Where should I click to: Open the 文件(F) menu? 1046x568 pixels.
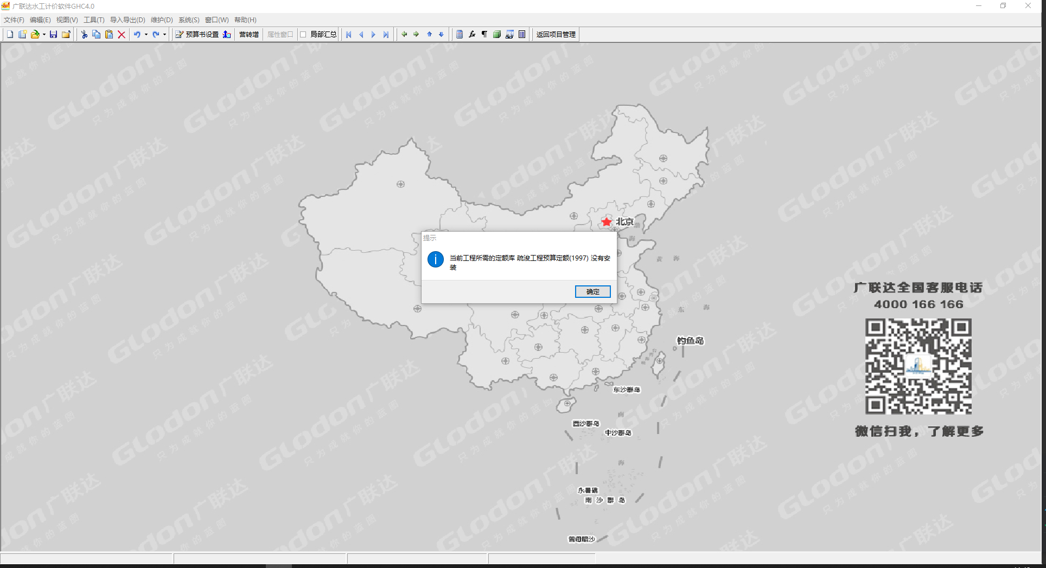coord(14,20)
